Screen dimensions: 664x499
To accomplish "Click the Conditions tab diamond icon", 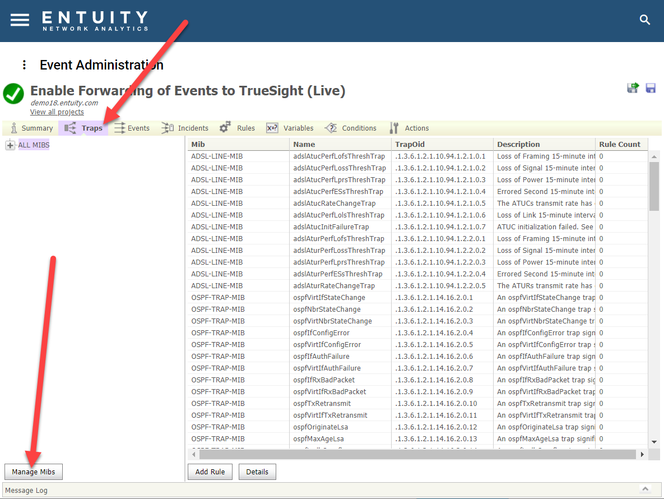I will (x=331, y=128).
